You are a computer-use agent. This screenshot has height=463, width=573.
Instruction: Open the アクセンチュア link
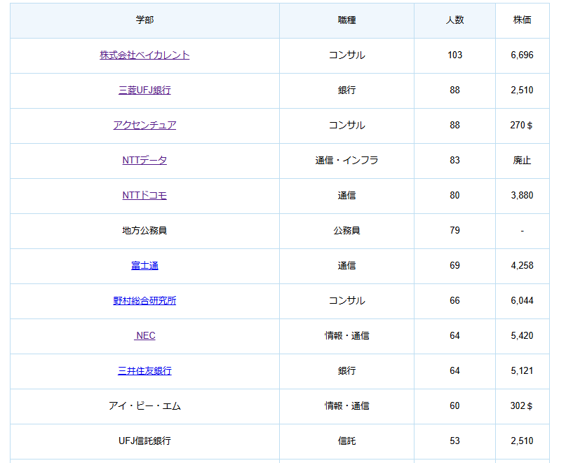point(144,126)
